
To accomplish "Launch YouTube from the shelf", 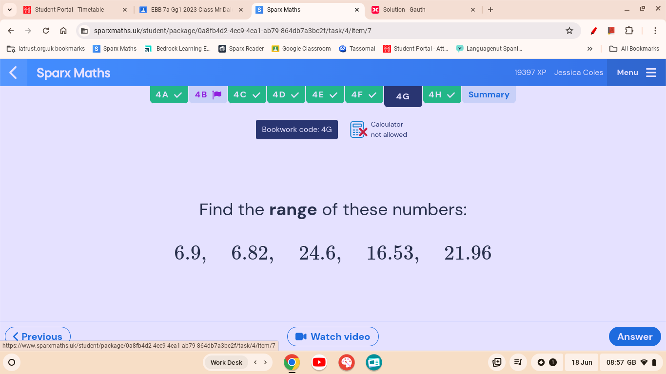I will point(319,362).
